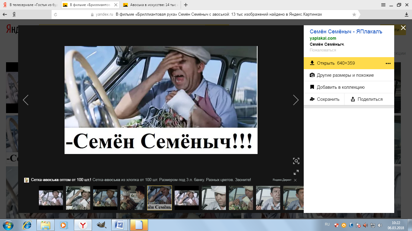Image resolution: width=412 pixels, height=231 pixels.
Task: Click the red speaker tray icon
Action: [x=366, y=225]
